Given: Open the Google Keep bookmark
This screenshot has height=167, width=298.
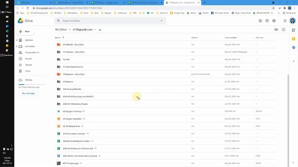Looking at the screenshot, I should tap(177, 13).
